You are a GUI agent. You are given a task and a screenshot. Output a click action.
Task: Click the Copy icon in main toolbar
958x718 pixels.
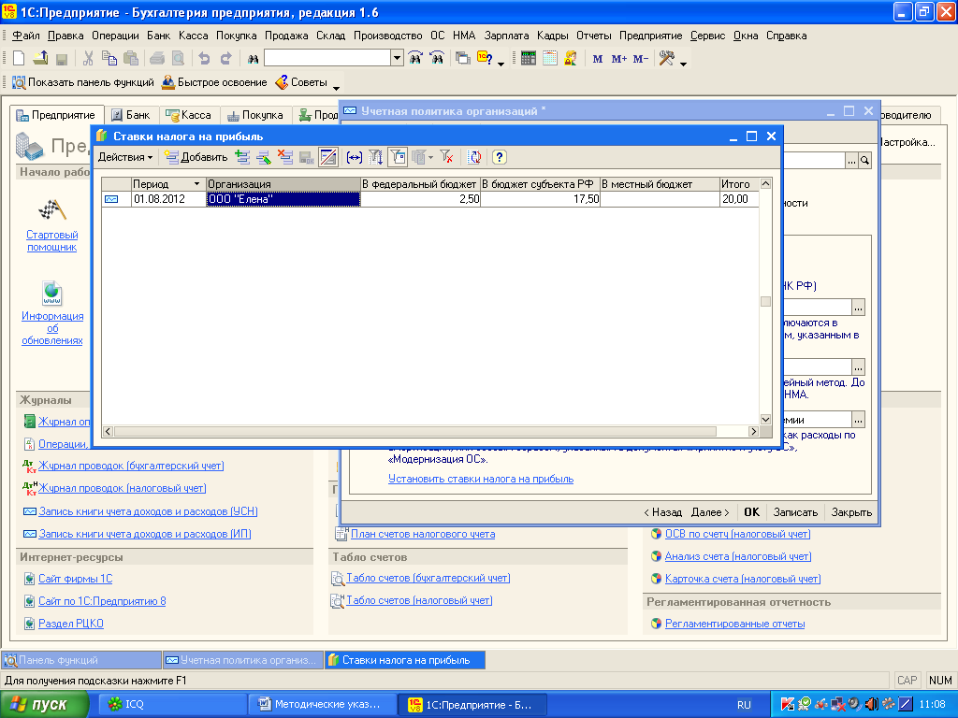pyautogui.click(x=109, y=59)
